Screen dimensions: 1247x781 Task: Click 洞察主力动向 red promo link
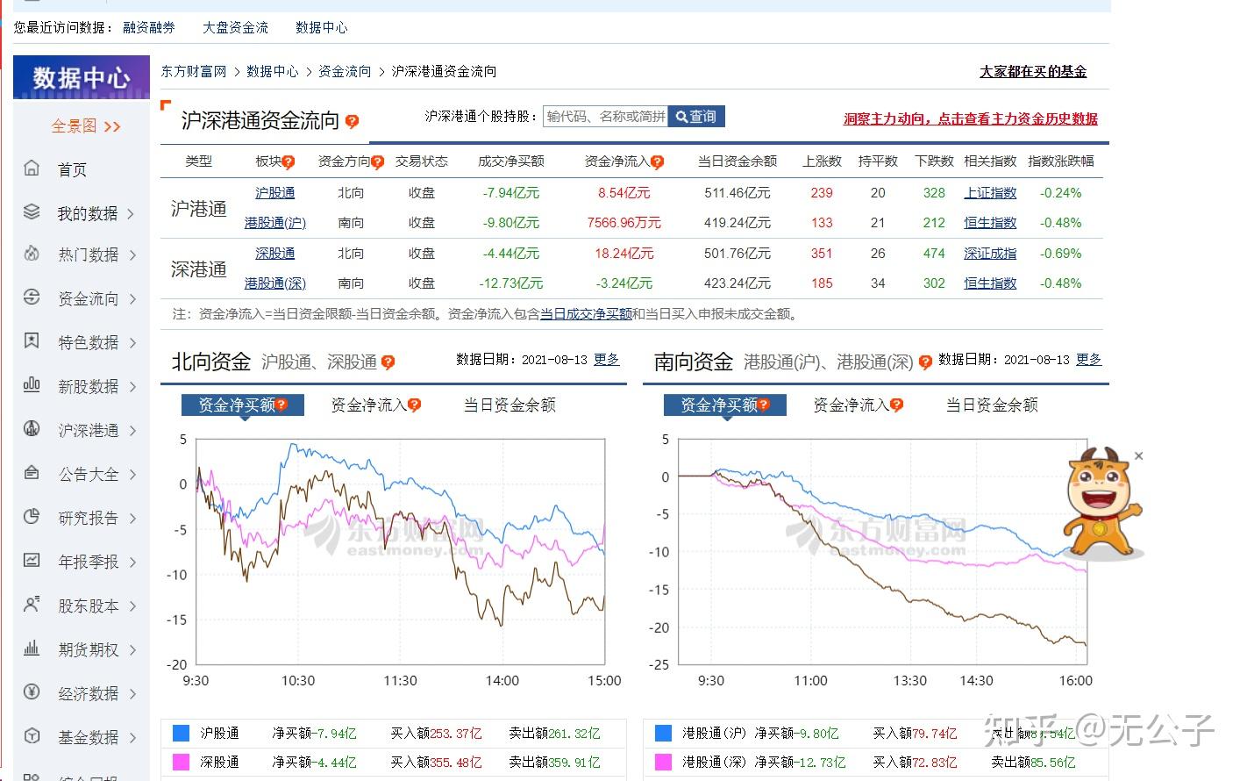pos(970,118)
